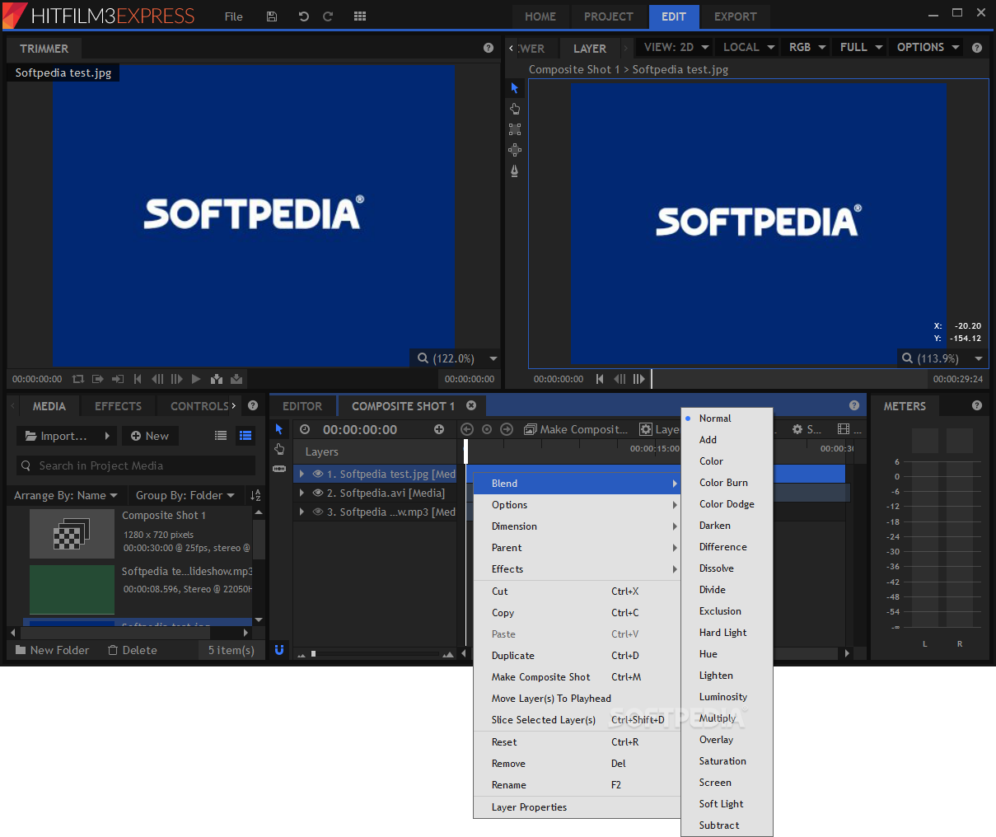Image resolution: width=996 pixels, height=837 pixels.
Task: Open Group By: Folder dropdown
Action: click(185, 495)
